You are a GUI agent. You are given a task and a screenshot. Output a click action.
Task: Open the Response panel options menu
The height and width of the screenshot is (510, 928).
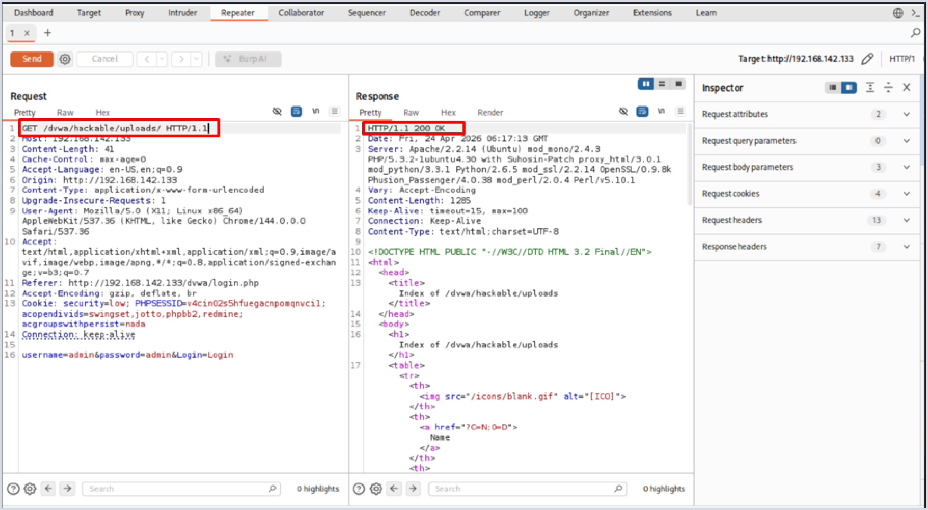(681, 112)
